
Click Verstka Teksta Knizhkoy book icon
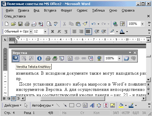[16, 58]
